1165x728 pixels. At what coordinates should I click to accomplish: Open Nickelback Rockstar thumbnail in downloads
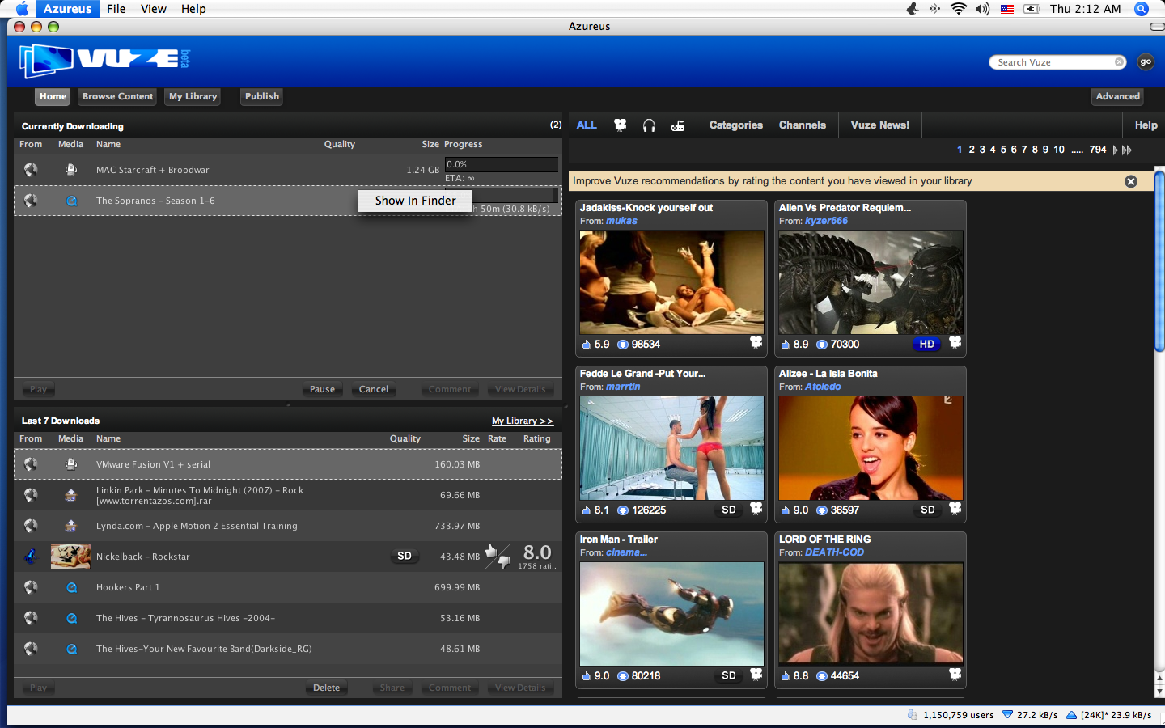(70, 557)
